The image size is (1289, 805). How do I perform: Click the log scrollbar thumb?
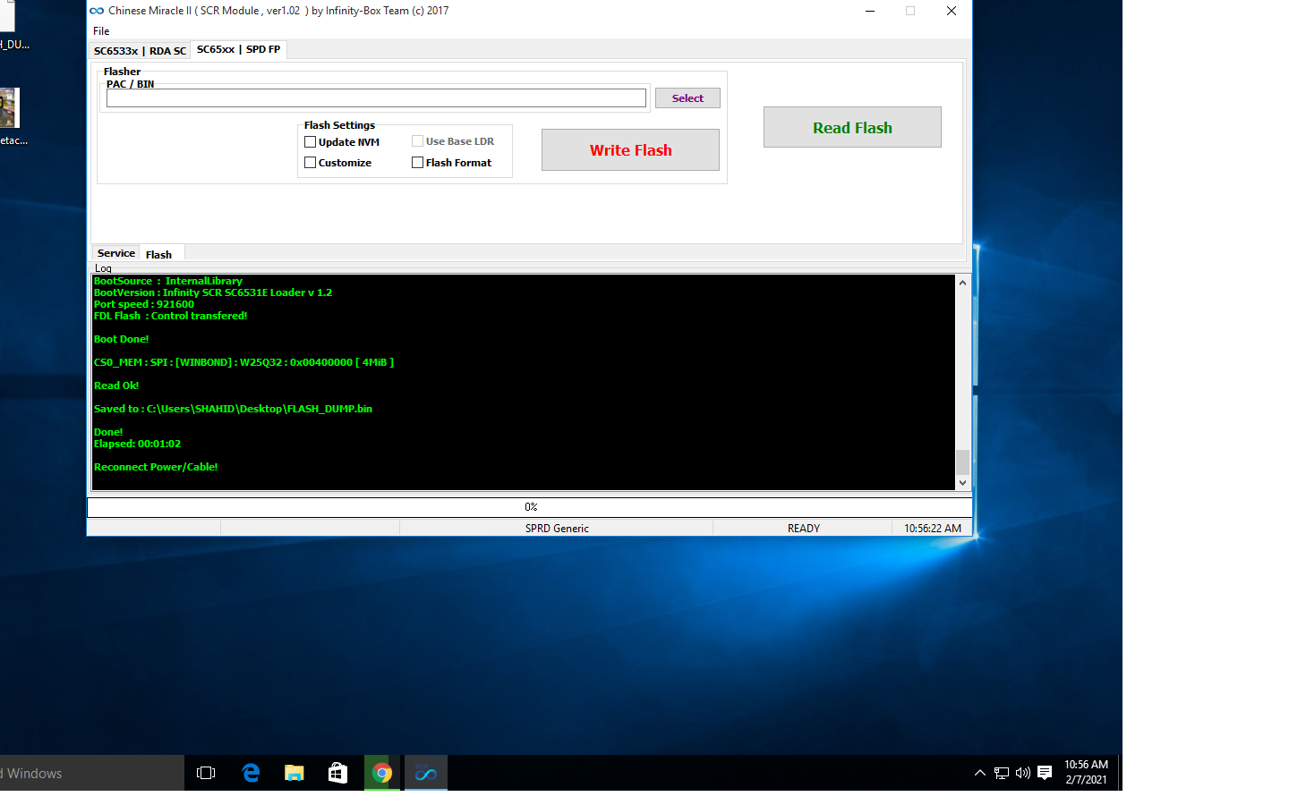962,462
